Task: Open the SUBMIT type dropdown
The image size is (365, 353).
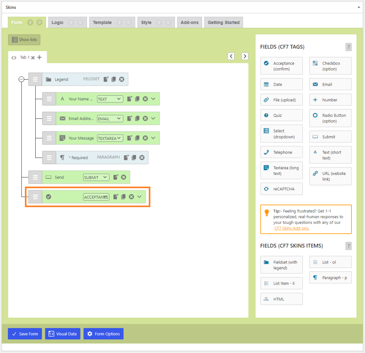Action: click(96, 177)
